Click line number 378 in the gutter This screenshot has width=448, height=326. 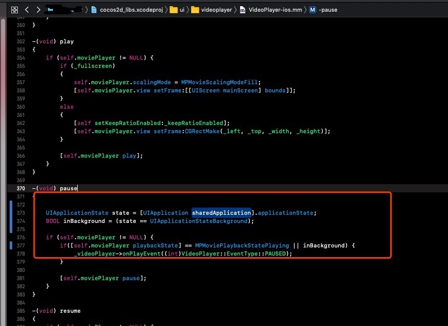click(21, 254)
